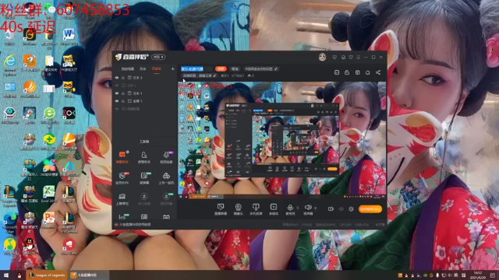This screenshot has height=280, width=499.
Task: Open Internet Explorer desktop shortcut
Action: click(10, 65)
